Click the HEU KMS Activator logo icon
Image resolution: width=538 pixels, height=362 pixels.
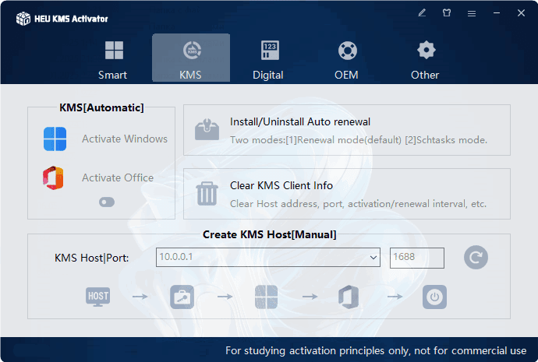[x=23, y=19]
